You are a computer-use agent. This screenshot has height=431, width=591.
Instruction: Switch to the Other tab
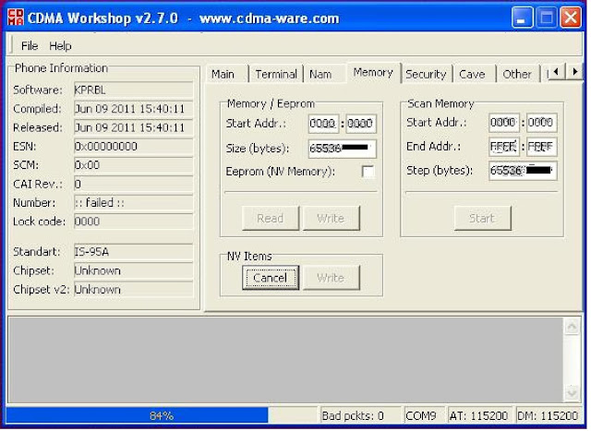517,74
